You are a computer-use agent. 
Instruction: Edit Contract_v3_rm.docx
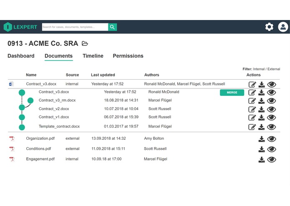pyautogui.click(x=252, y=101)
